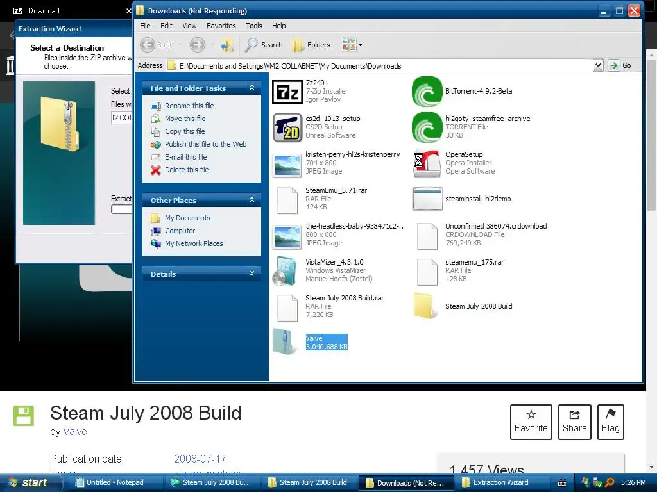
Task: Select the Valve zipped folder icon
Action: point(286,342)
